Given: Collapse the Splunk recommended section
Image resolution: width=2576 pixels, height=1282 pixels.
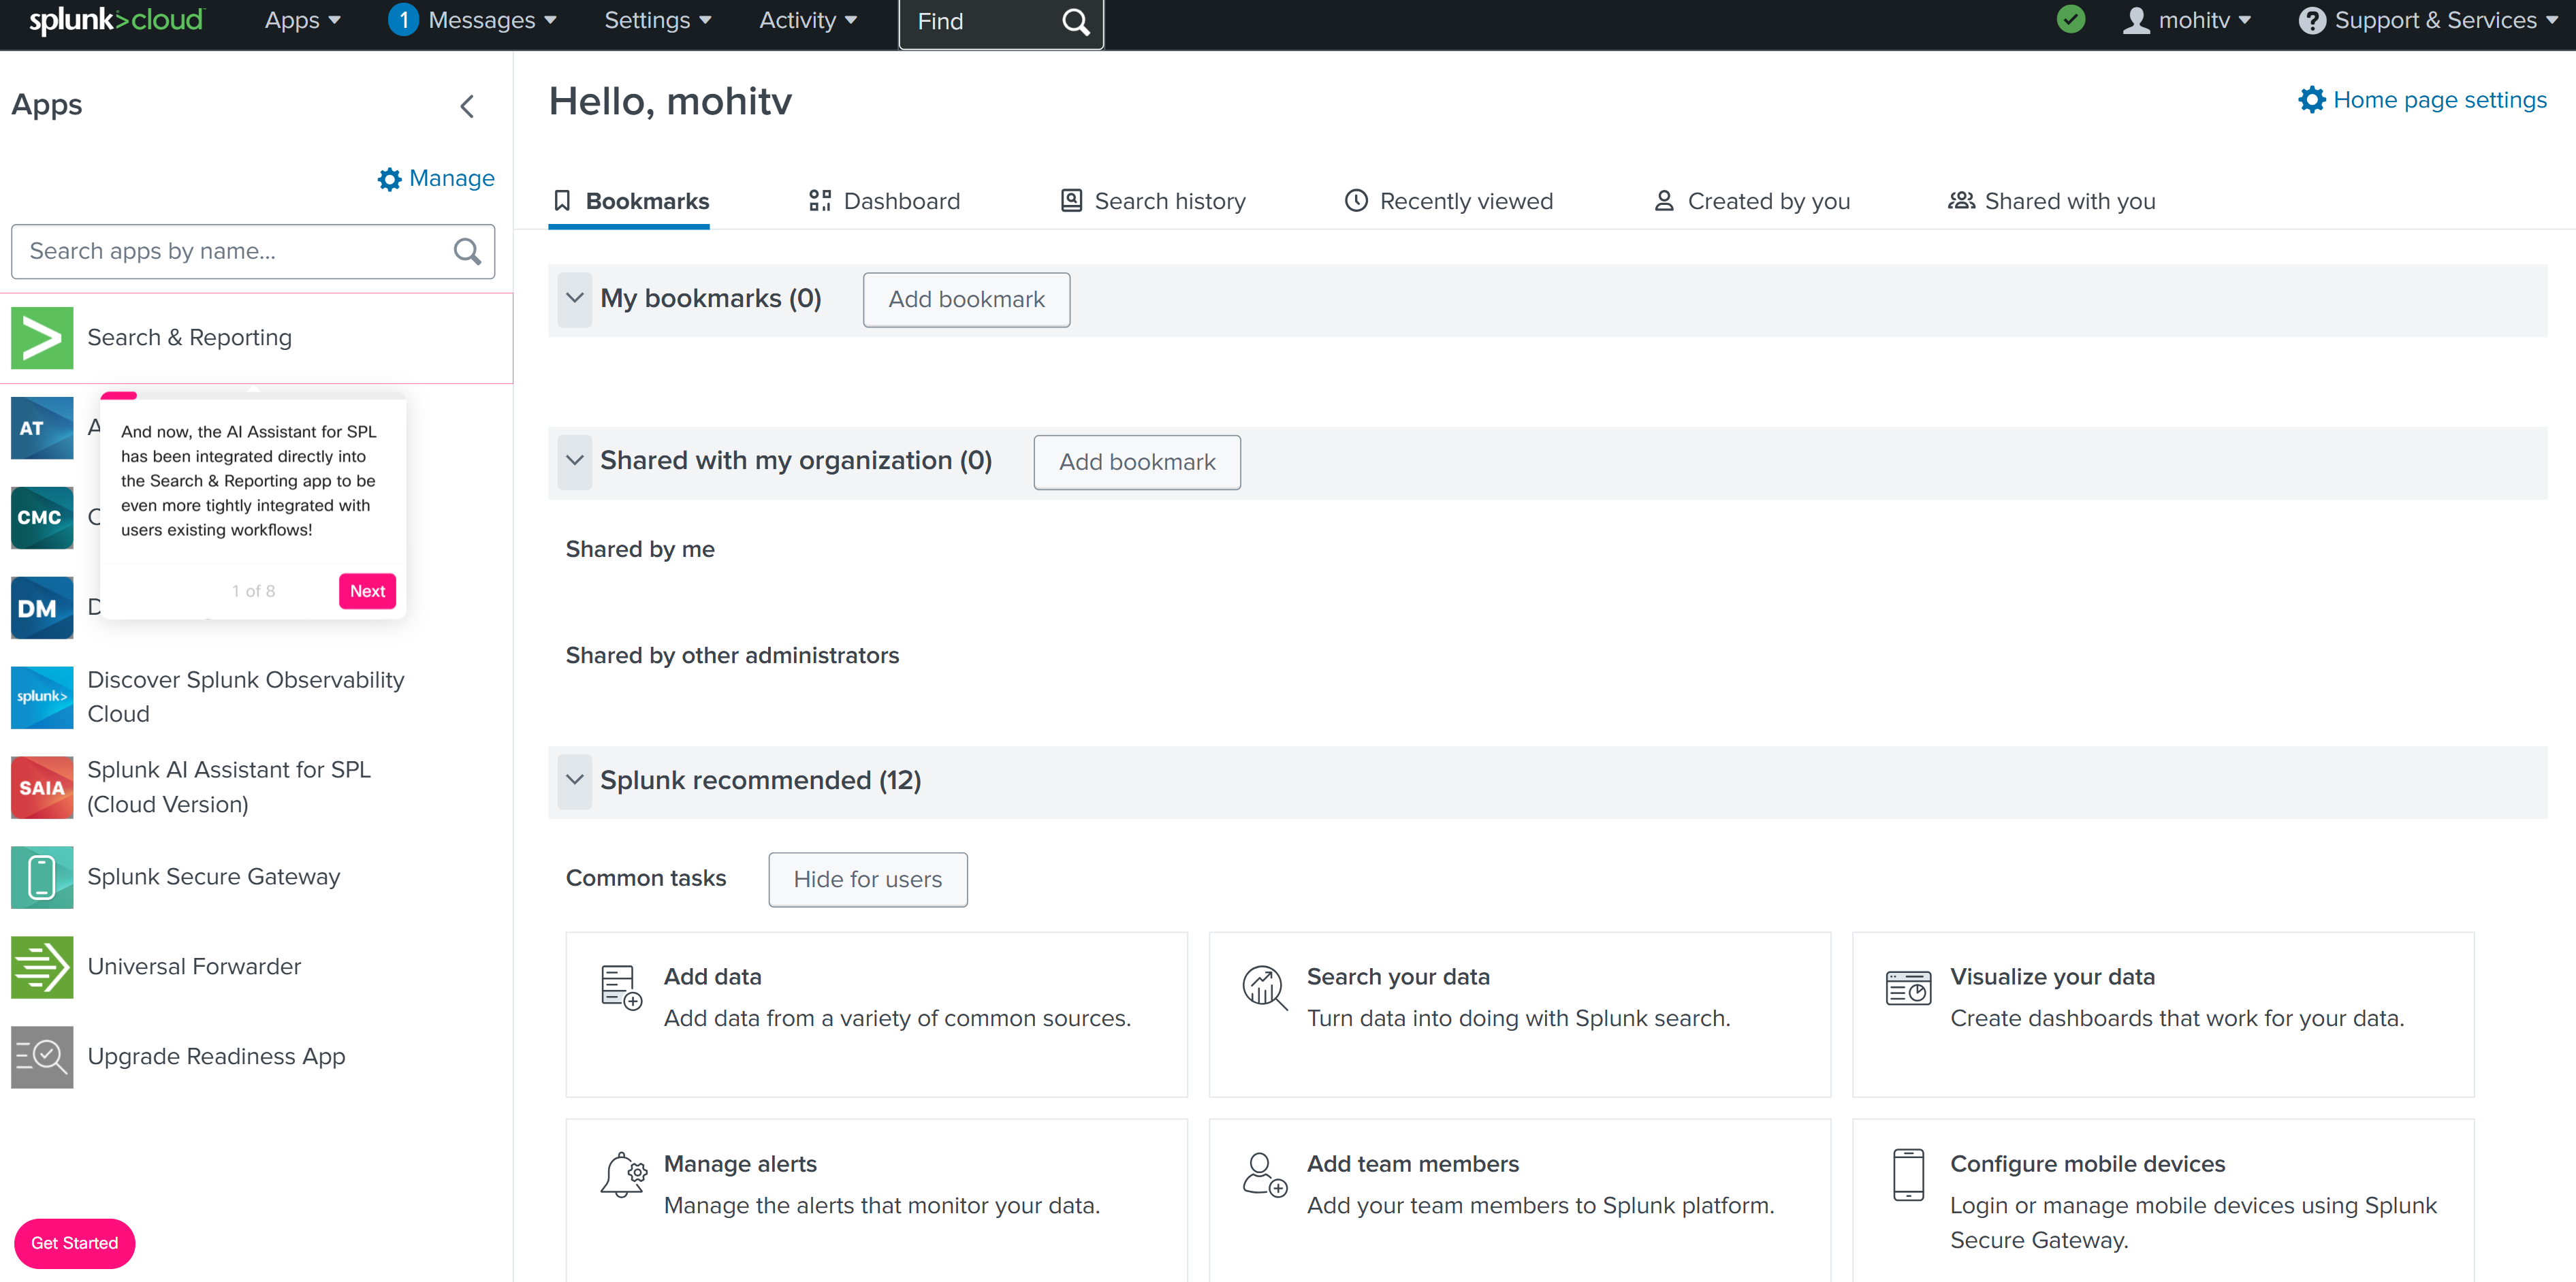Looking at the screenshot, I should pos(575,780).
